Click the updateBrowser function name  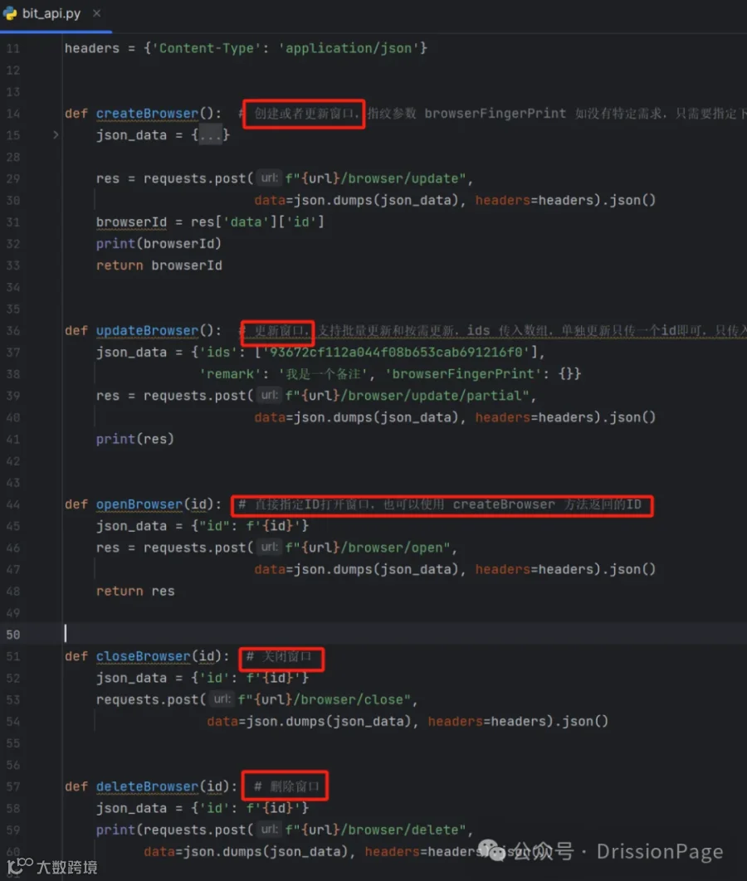[x=147, y=330]
